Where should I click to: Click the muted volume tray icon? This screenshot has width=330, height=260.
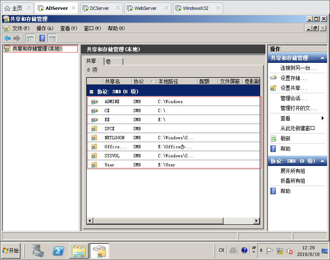[x=290, y=251]
